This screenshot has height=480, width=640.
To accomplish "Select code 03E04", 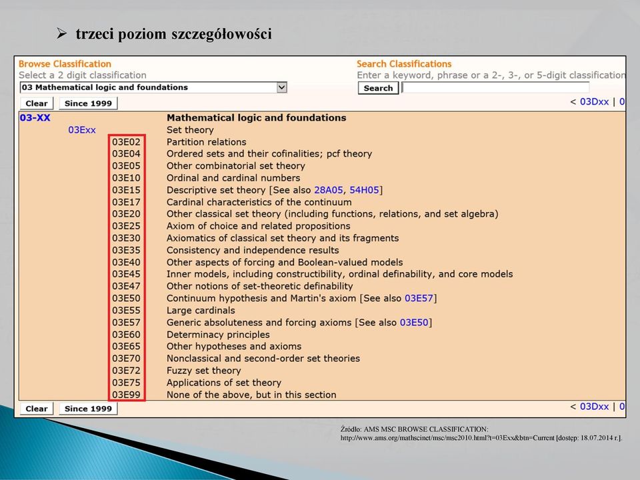I will tap(126, 154).
